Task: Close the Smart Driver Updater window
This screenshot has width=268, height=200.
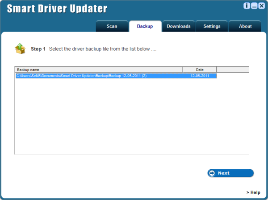Action: [x=261, y=6]
